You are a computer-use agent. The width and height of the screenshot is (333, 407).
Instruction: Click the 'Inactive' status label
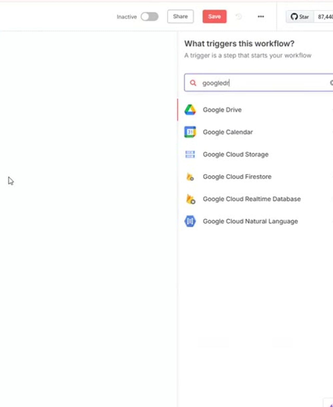[x=127, y=17]
